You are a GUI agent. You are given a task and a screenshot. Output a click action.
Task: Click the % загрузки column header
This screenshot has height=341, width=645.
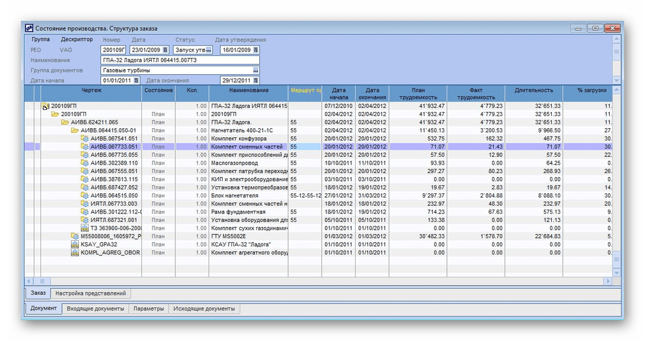588,94
